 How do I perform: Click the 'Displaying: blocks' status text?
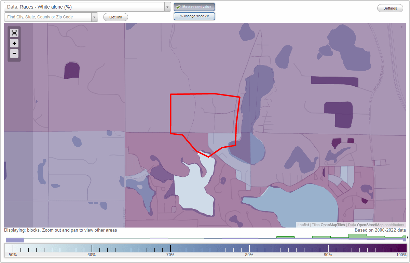(x=60, y=230)
